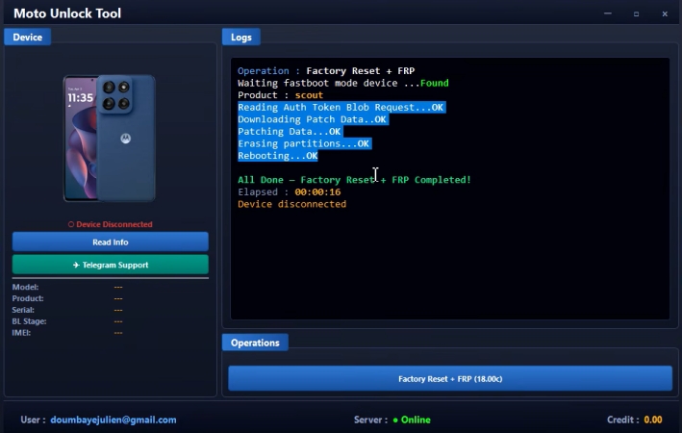Viewport: 682px width, 433px height.
Task: Maximize the Moto Unlock Tool window
Action: [636, 13]
